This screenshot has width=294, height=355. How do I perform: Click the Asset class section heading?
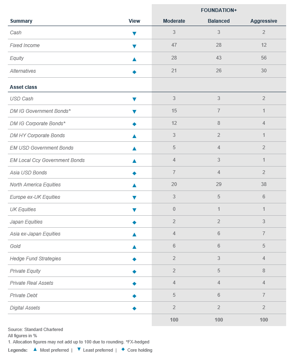(x=24, y=87)
